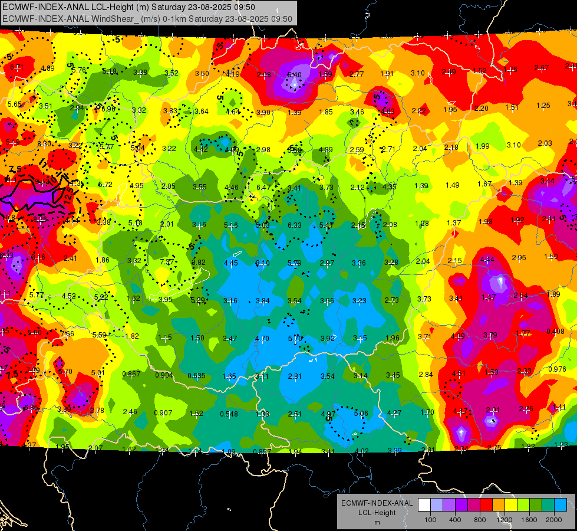Click the wind shear value 0.907
The height and width of the screenshot is (531, 577).
coord(163,413)
